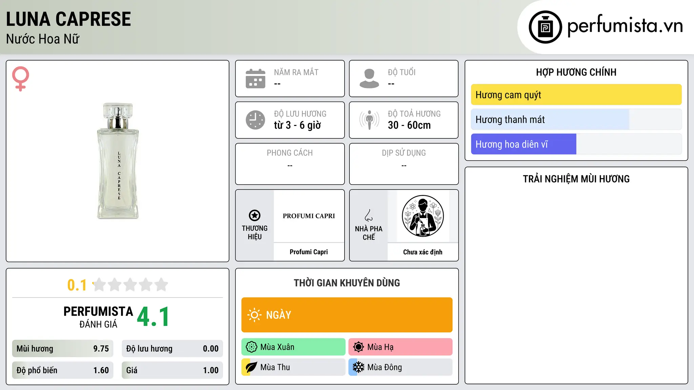Click the calendar icon for release year
Screen dimensions: 694x390
256,79
